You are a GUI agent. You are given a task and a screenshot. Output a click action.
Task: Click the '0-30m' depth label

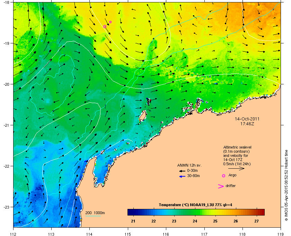(x=192, y=170)
